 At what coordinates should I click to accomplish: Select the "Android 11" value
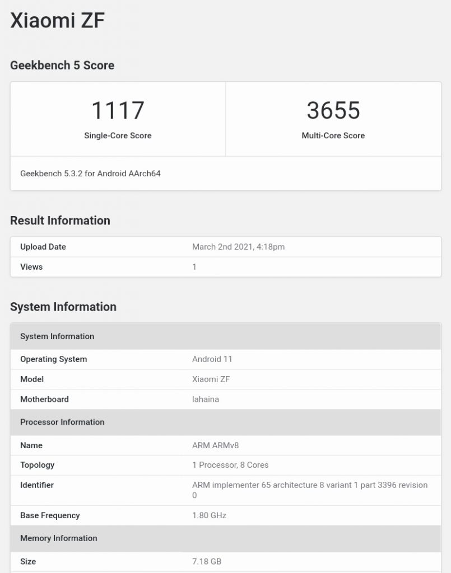[212, 359]
